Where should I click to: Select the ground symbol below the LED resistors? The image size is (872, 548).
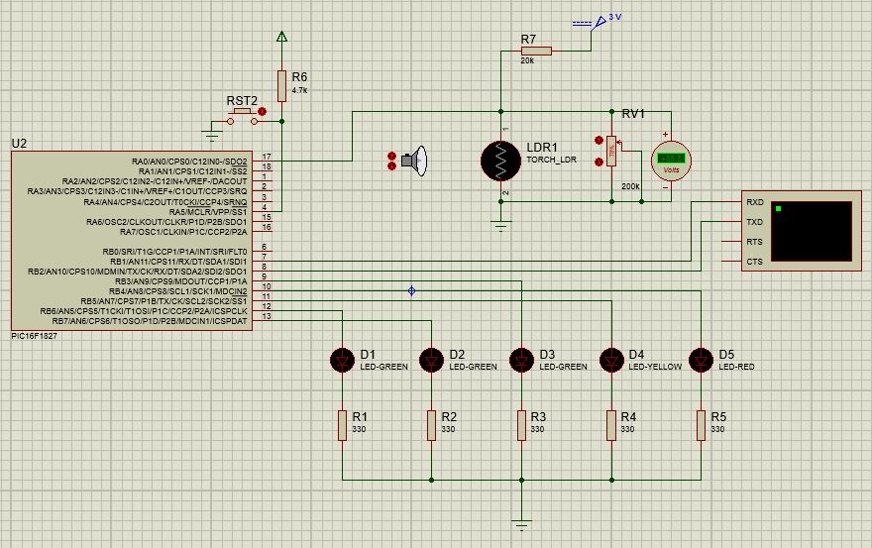tap(521, 525)
